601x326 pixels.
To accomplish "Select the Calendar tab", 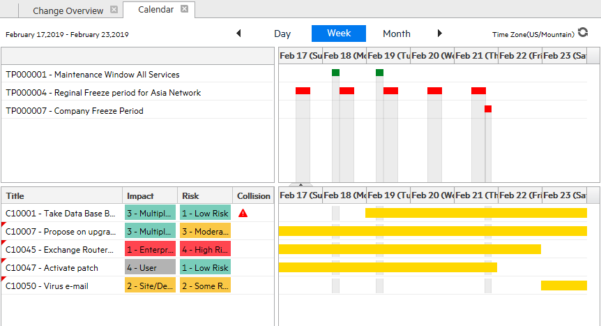I will tap(156, 10).
